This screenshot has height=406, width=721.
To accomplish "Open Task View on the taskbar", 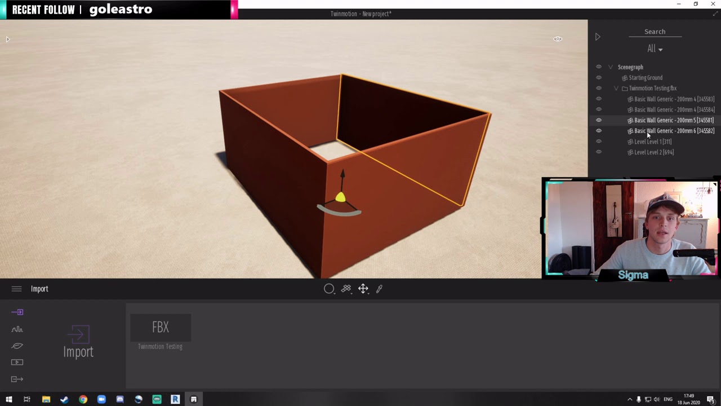I will 26,399.
